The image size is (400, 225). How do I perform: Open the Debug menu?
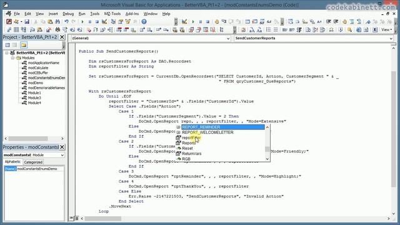coord(68,14)
